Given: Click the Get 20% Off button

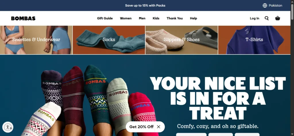Looking at the screenshot, I should tap(141, 127).
